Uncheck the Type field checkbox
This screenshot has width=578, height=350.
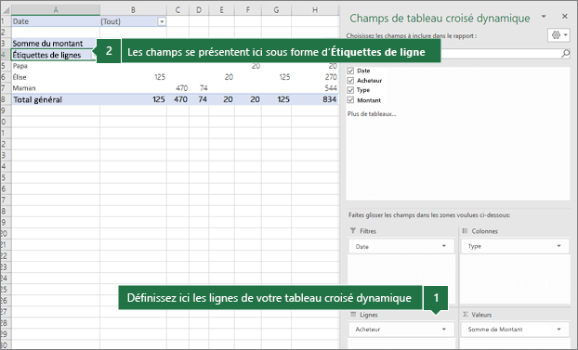[x=350, y=90]
